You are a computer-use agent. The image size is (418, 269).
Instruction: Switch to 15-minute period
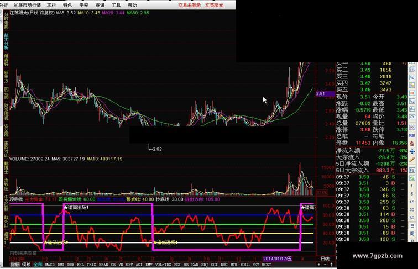pos(412,202)
